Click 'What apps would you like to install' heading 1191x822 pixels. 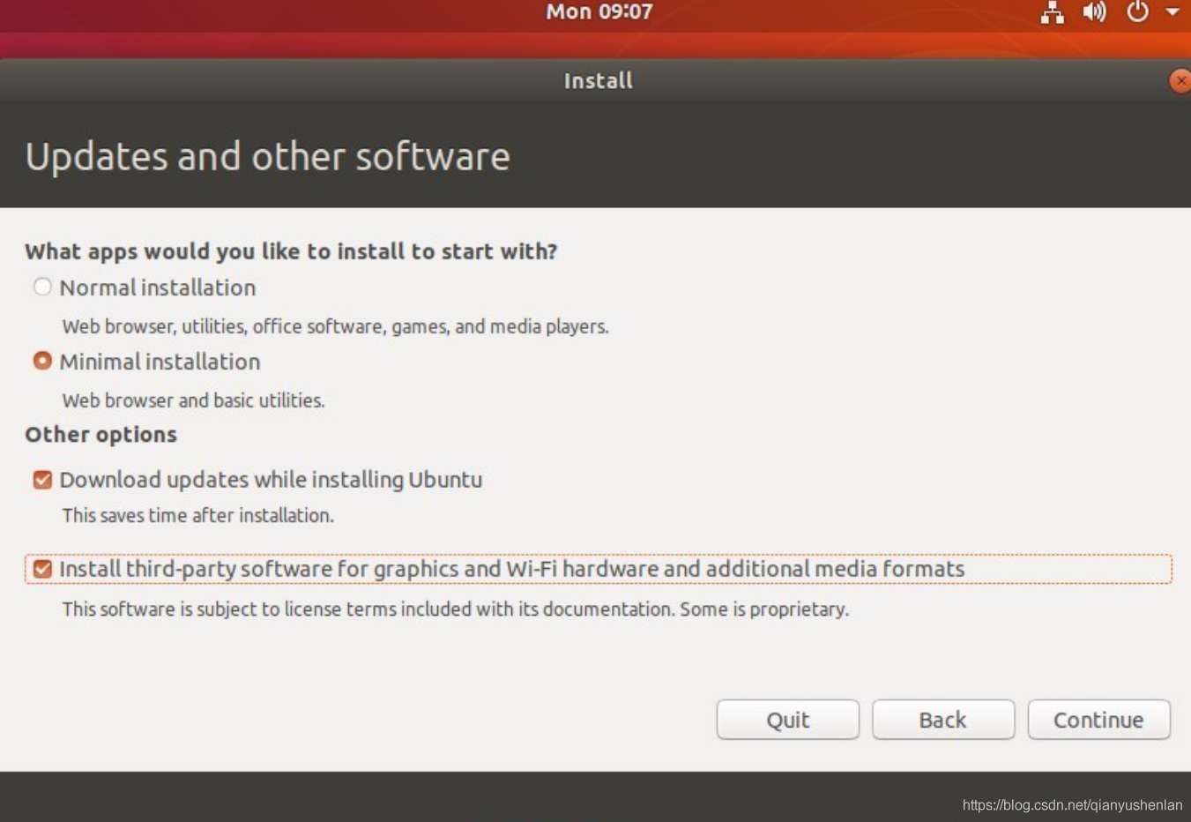(x=291, y=251)
